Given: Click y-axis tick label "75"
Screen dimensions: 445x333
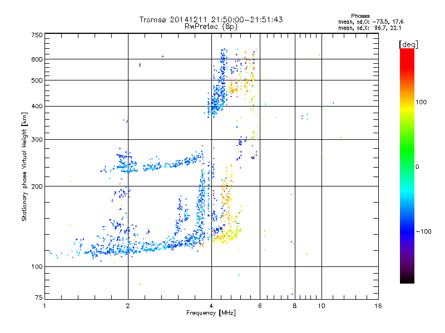Looking at the screenshot, I should tap(39, 297).
